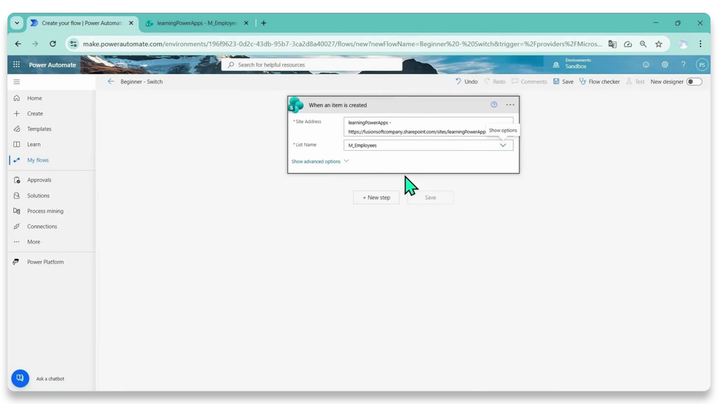Open Chrome's three-dot menu

(x=700, y=44)
